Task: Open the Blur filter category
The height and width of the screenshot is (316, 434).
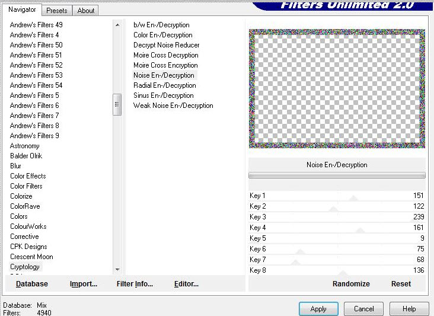Action: pos(15,166)
